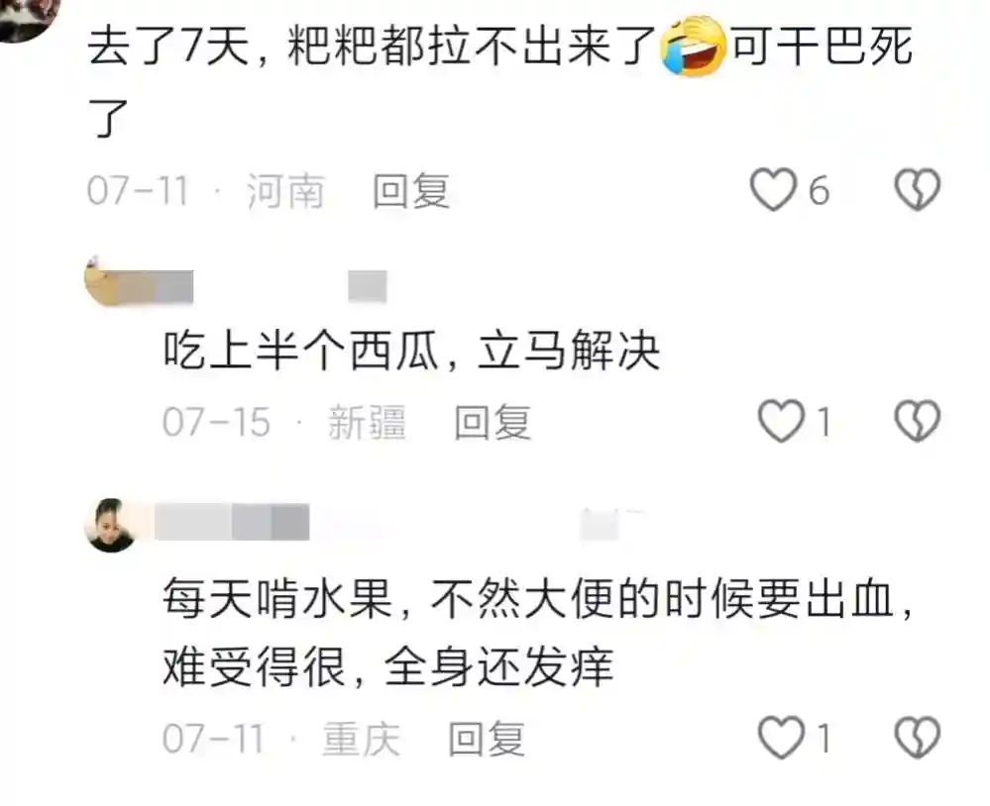
Task: Dislike the 重庆 comment
Action: (x=918, y=738)
